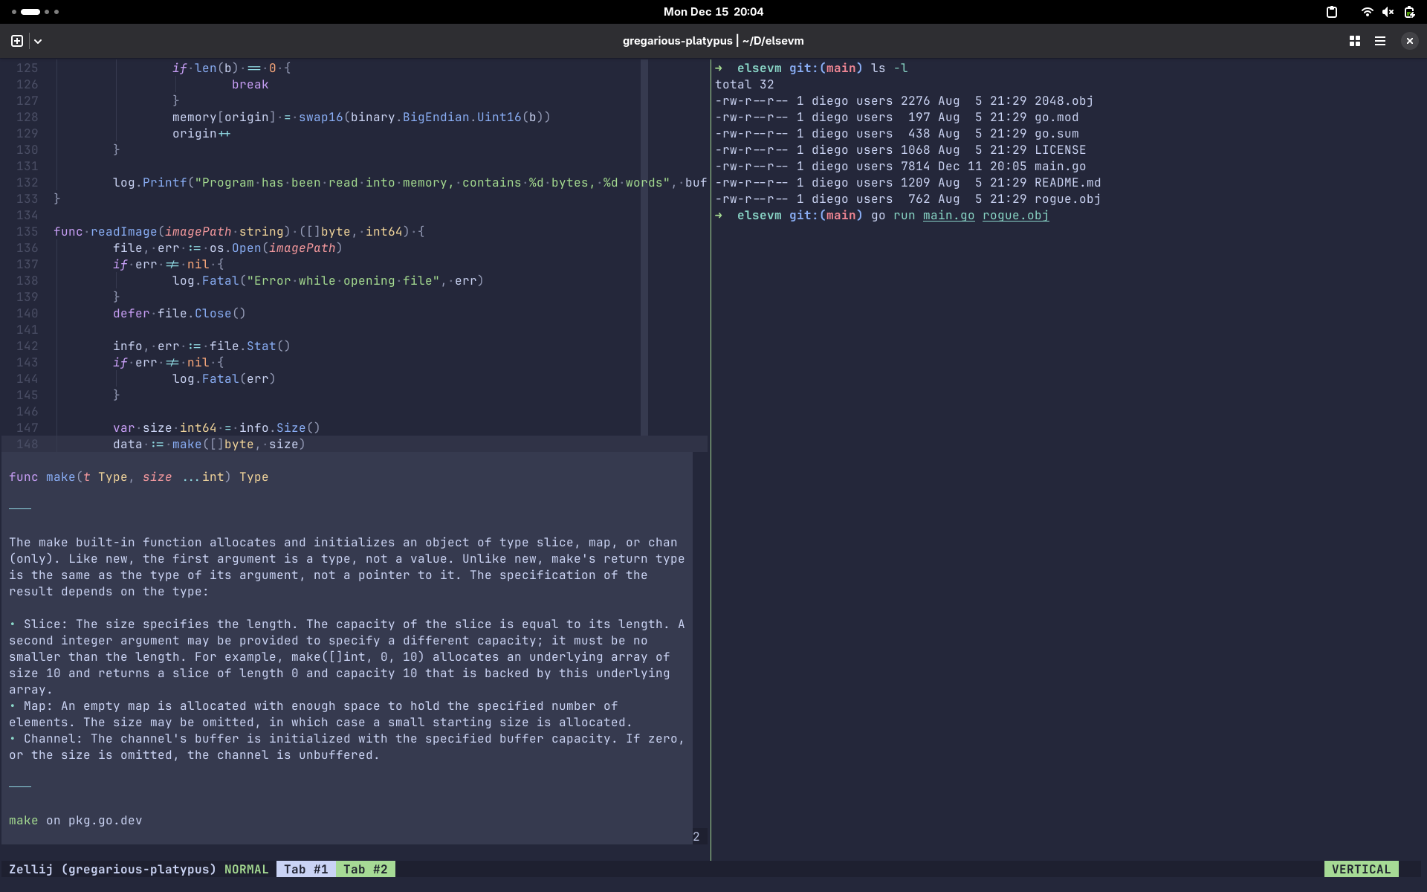Open Wi-Fi status from the menu bar

click(1366, 12)
